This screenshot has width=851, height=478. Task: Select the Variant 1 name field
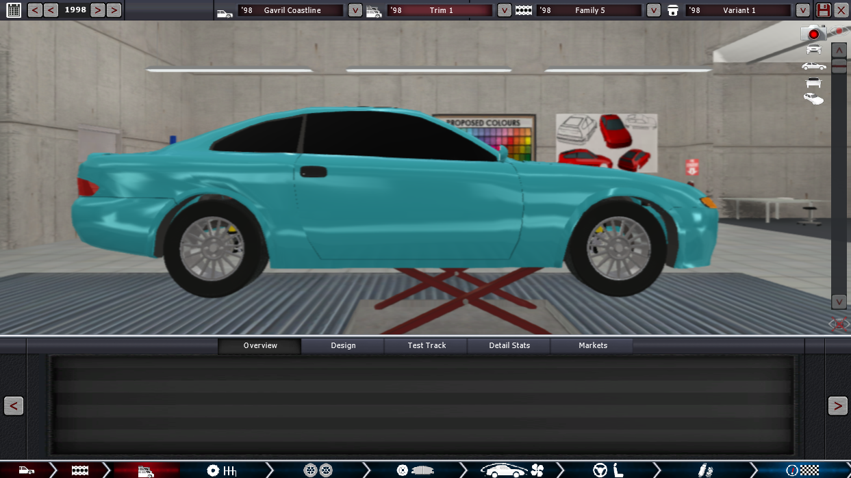tap(738, 10)
